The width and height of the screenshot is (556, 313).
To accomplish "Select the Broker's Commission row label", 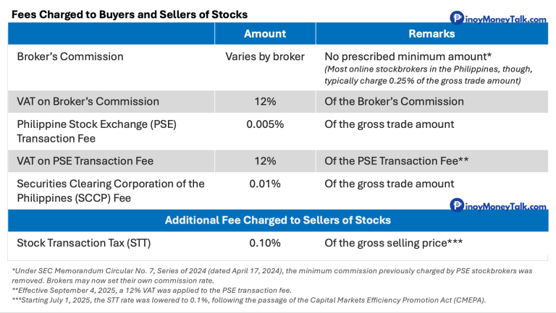I will coord(70,56).
